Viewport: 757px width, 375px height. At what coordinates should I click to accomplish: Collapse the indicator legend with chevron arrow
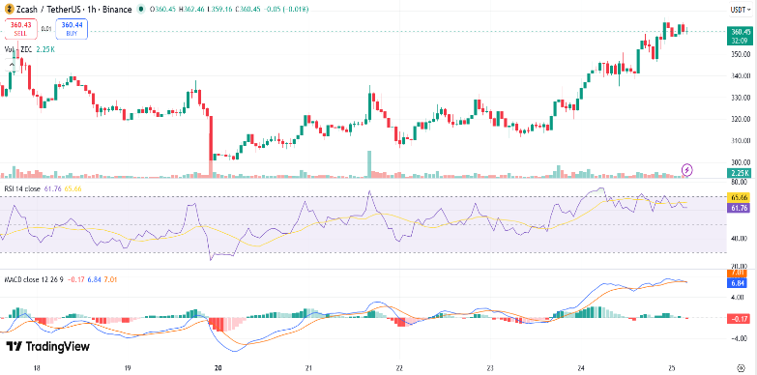(x=11, y=64)
